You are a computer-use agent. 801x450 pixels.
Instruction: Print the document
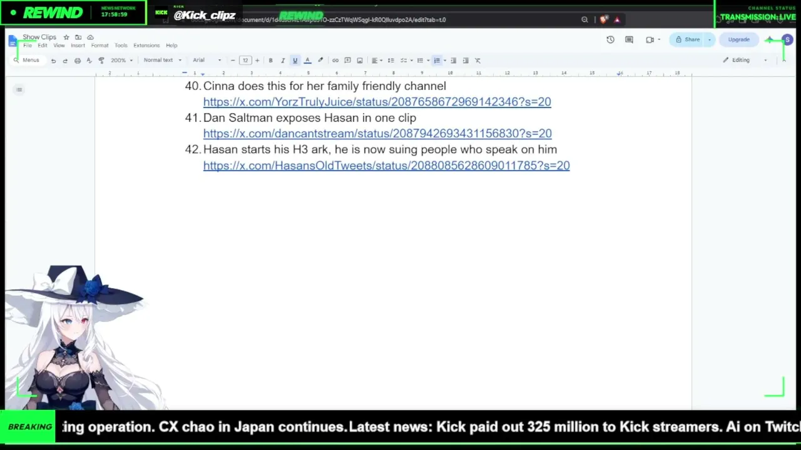click(x=77, y=61)
